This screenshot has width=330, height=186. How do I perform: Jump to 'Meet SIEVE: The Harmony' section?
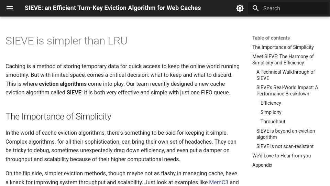point(283,60)
